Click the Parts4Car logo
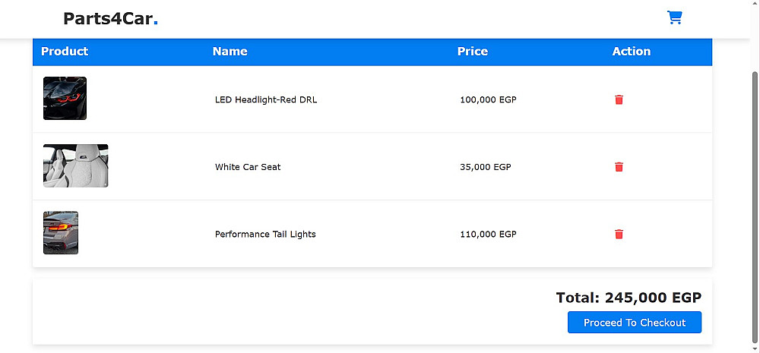Viewport: 760px width, 353px height. pyautogui.click(x=110, y=19)
